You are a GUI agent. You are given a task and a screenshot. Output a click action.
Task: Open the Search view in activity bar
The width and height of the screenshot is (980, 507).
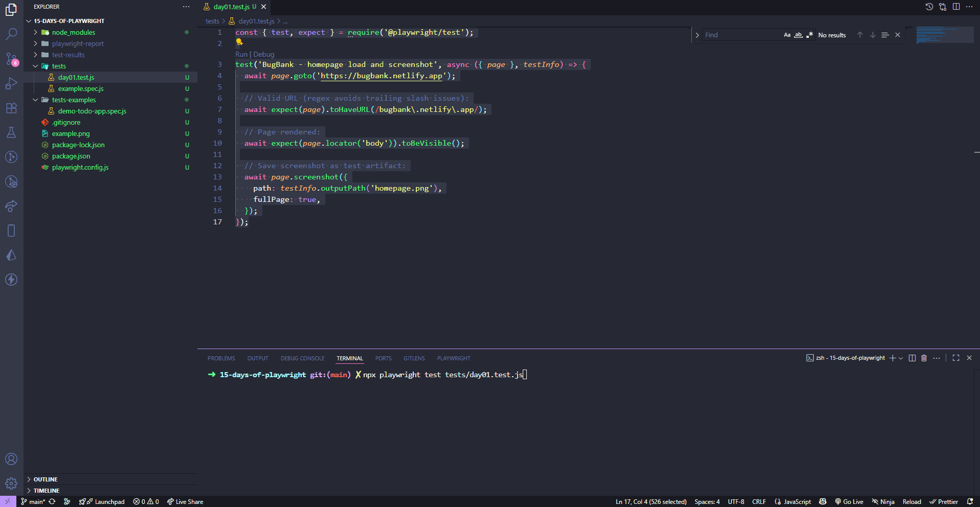pos(11,34)
